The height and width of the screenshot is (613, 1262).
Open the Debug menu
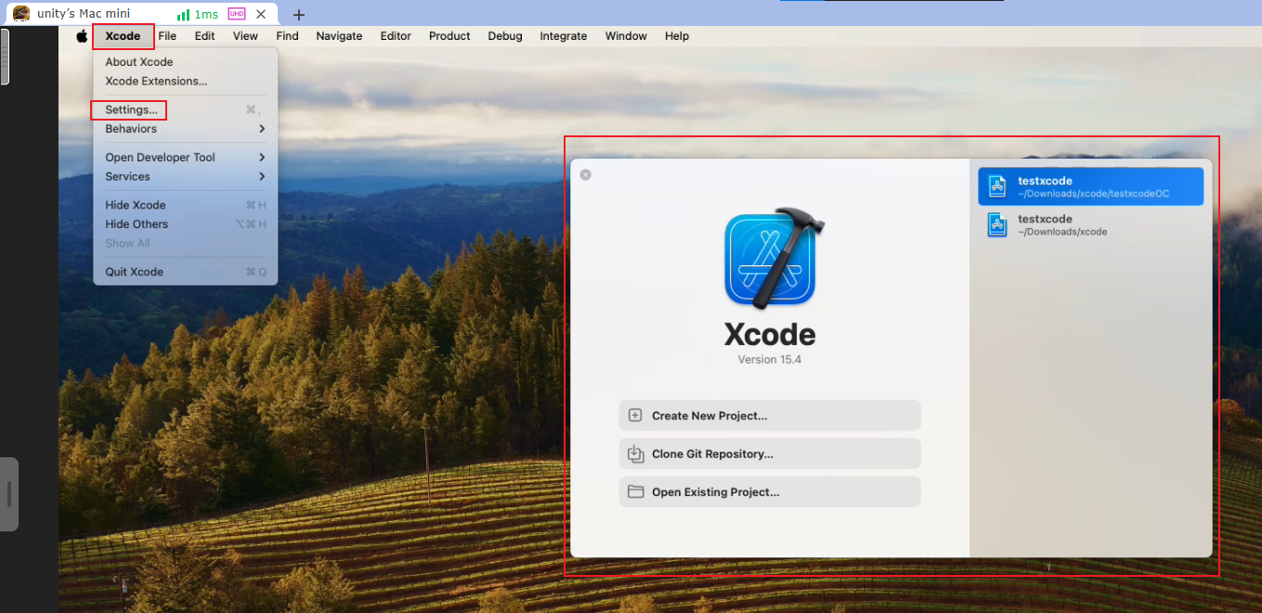point(505,36)
